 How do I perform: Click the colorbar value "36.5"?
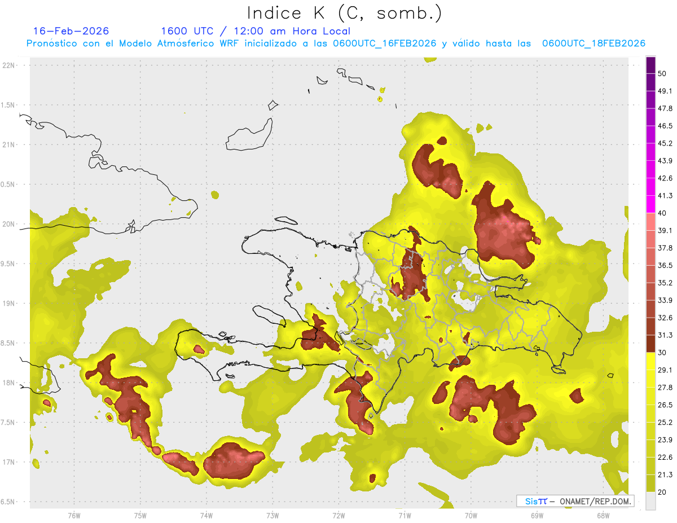point(665,265)
